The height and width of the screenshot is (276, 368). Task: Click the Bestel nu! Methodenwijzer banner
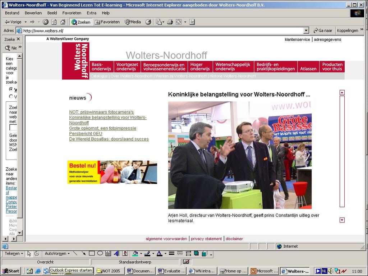pyautogui.click(x=112, y=172)
